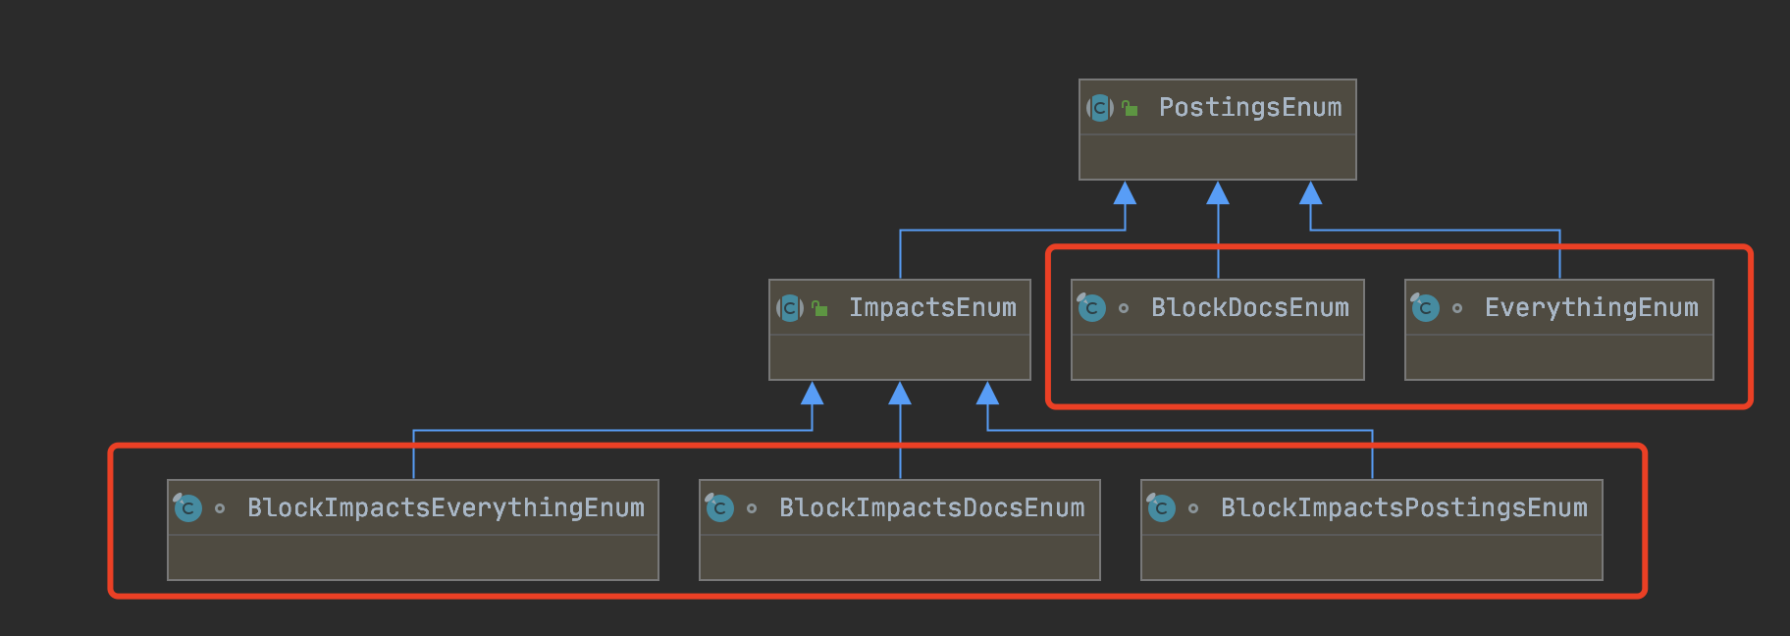Click the empty members compartment of BlockImpactsDocsEnum
The width and height of the screenshot is (1790, 636).
pyautogui.click(x=900, y=557)
